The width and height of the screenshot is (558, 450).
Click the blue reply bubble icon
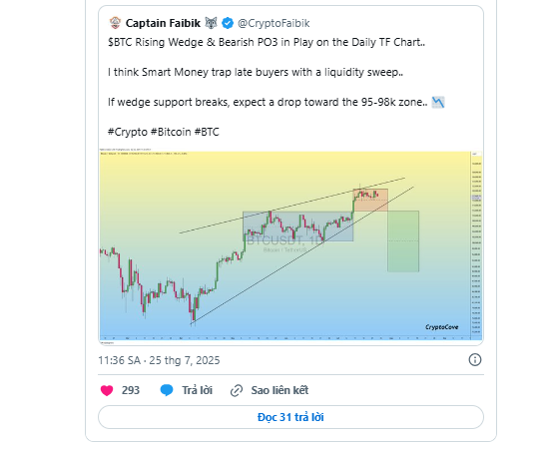point(167,390)
